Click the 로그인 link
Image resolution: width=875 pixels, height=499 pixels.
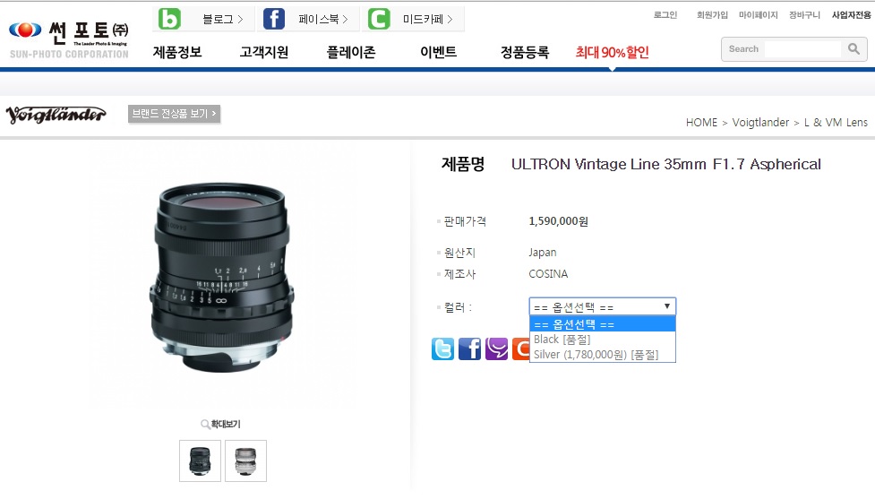[x=665, y=15]
